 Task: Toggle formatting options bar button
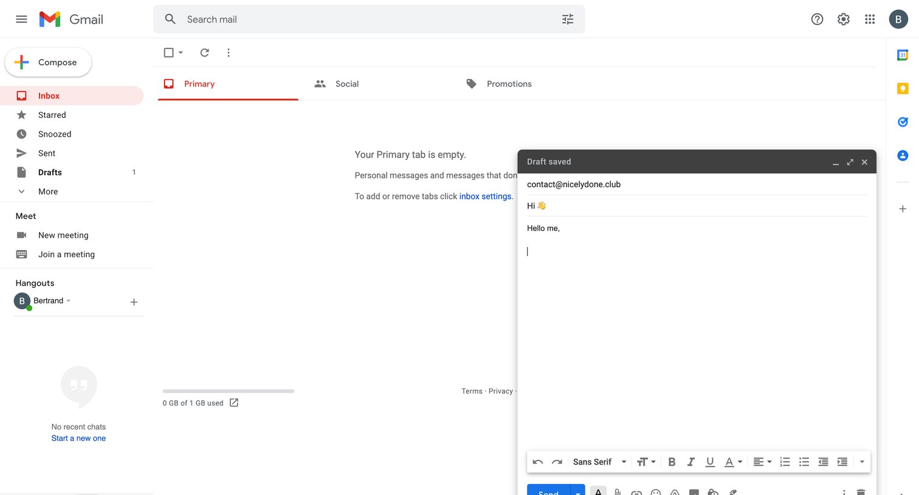(x=598, y=491)
